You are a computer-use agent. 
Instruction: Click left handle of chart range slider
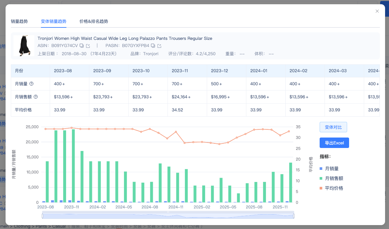[x=43, y=216]
